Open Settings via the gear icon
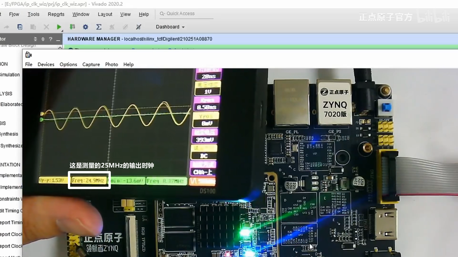This screenshot has height=257, width=458. (x=85, y=27)
